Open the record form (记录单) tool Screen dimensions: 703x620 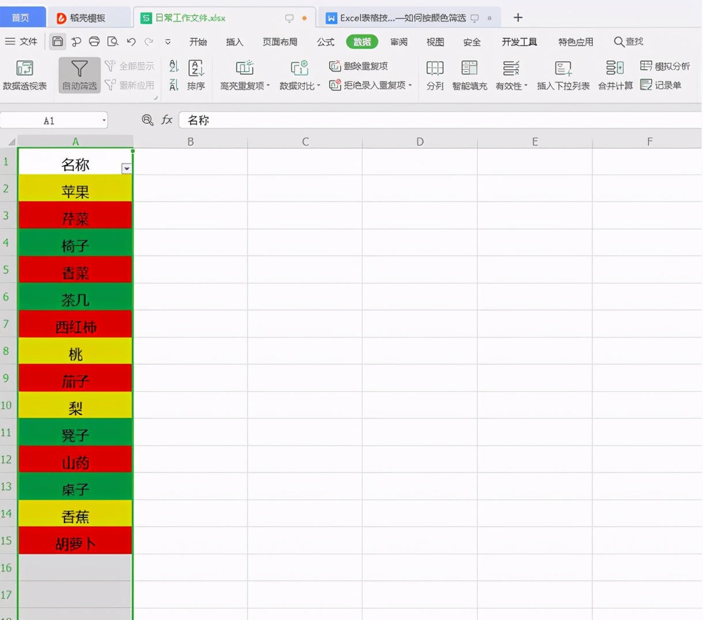661,85
